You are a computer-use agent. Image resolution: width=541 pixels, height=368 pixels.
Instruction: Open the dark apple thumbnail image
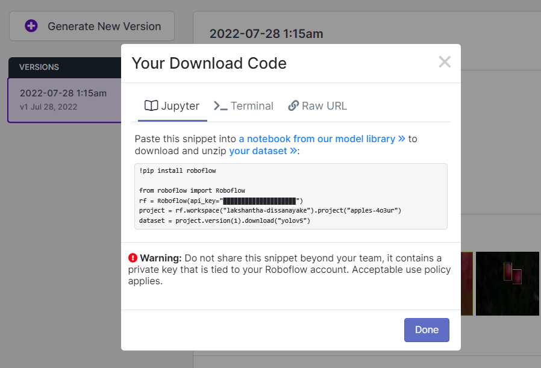click(507, 284)
